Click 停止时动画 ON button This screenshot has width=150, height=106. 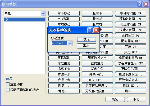(x=131, y=24)
